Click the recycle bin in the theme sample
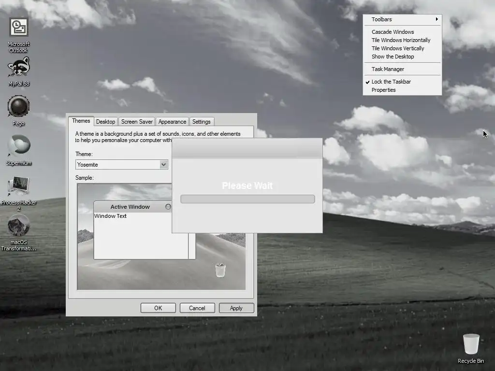495x371 pixels. click(x=220, y=271)
